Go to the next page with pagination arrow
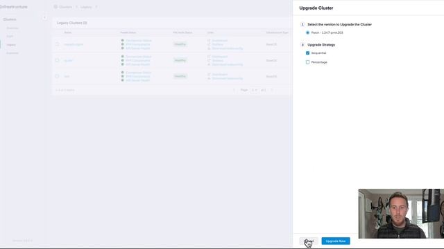The width and height of the screenshot is (444, 249). [272, 90]
